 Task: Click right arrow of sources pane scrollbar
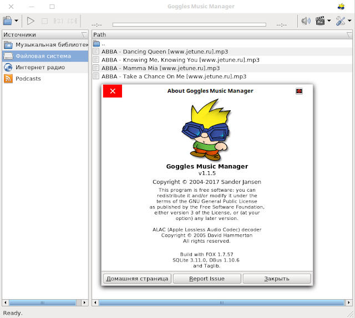(85, 302)
